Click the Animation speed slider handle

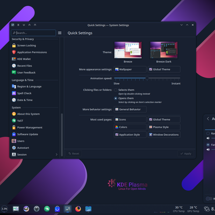147,78
